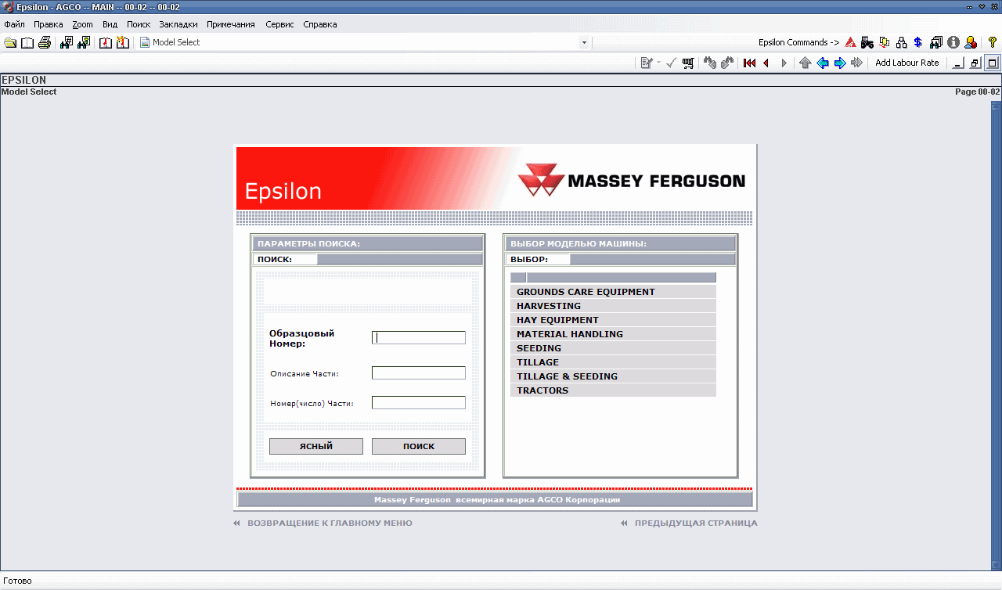Click the red AGCO triangle command icon
Viewport: 1002px width, 590px height.
coord(850,42)
